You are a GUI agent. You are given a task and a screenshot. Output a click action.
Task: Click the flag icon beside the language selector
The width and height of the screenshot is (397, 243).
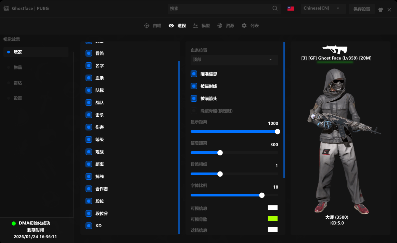click(x=291, y=9)
